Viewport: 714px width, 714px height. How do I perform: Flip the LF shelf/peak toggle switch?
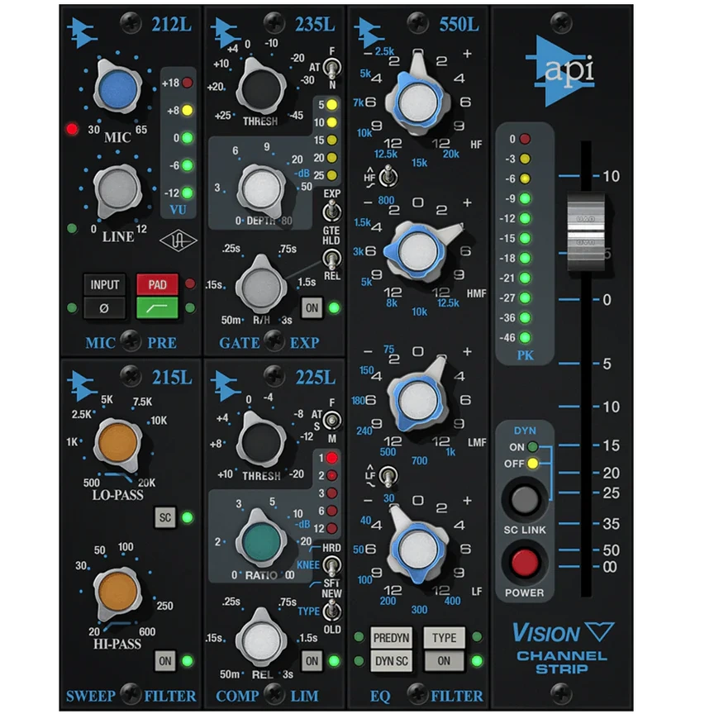(388, 477)
